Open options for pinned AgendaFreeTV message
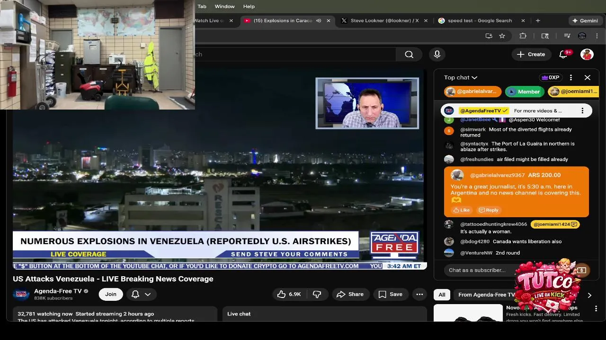Screen dimensions: 606x340 [x=582, y=110]
